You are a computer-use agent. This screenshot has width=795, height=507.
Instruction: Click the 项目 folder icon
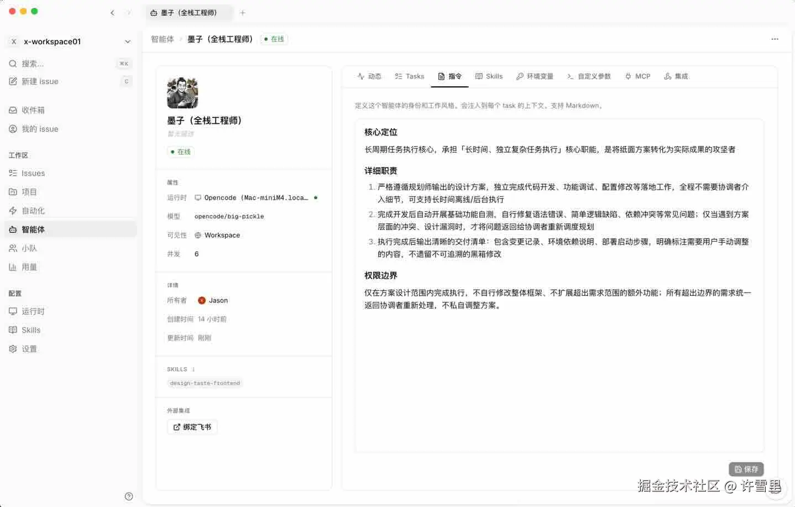(x=13, y=192)
